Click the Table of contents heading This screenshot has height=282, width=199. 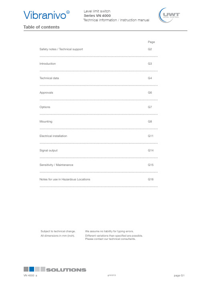tap(41, 27)
